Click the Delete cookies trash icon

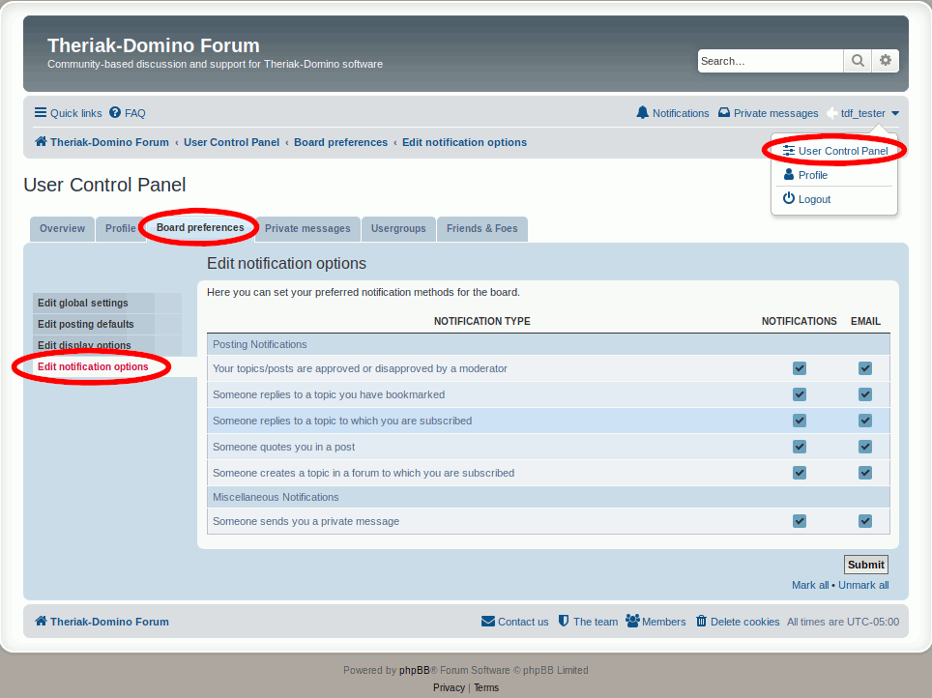click(701, 622)
